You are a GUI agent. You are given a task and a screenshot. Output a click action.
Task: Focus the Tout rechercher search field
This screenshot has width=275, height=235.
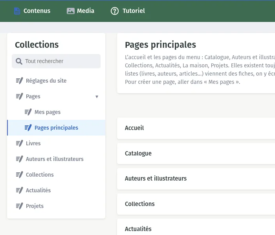pyautogui.click(x=56, y=61)
